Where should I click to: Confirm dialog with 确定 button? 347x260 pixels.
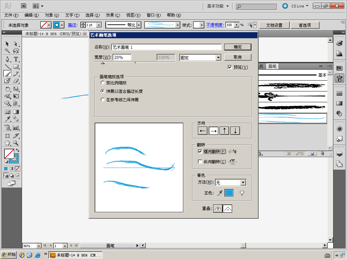click(238, 47)
